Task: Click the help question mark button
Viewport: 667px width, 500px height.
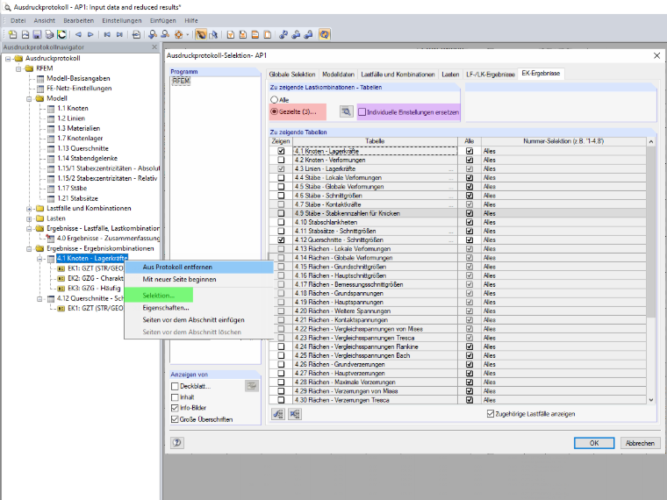Action: point(177,443)
